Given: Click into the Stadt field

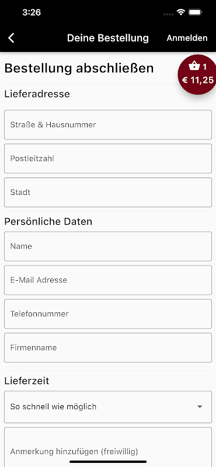Looking at the screenshot, I should [x=108, y=193].
